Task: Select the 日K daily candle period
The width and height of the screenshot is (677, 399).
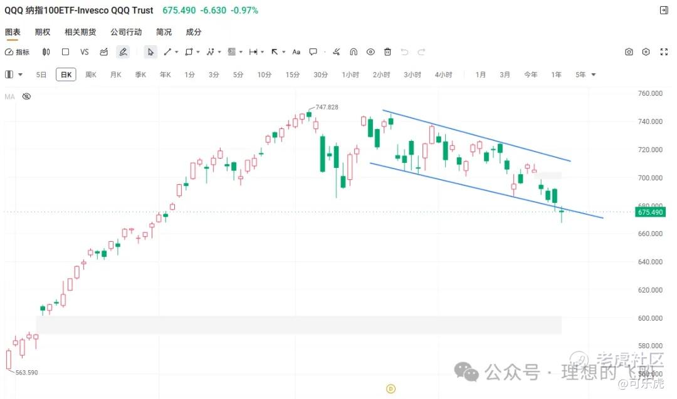Action: 66,75
